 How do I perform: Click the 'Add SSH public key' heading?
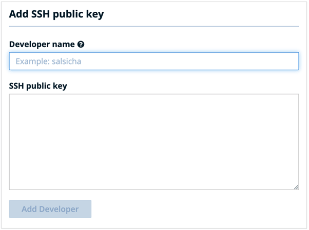[56, 14]
